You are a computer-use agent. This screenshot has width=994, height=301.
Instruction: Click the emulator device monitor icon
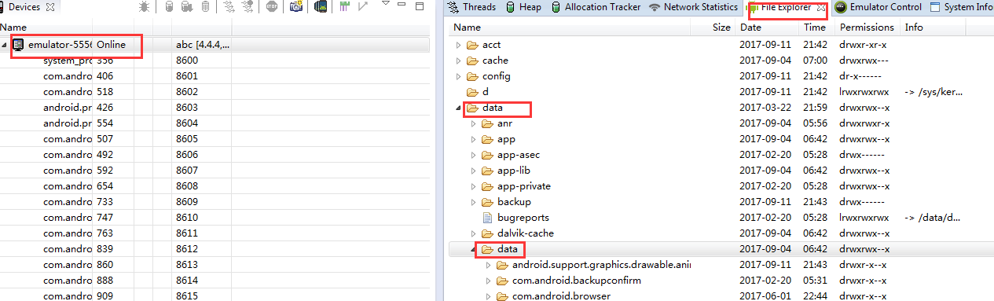point(18,45)
